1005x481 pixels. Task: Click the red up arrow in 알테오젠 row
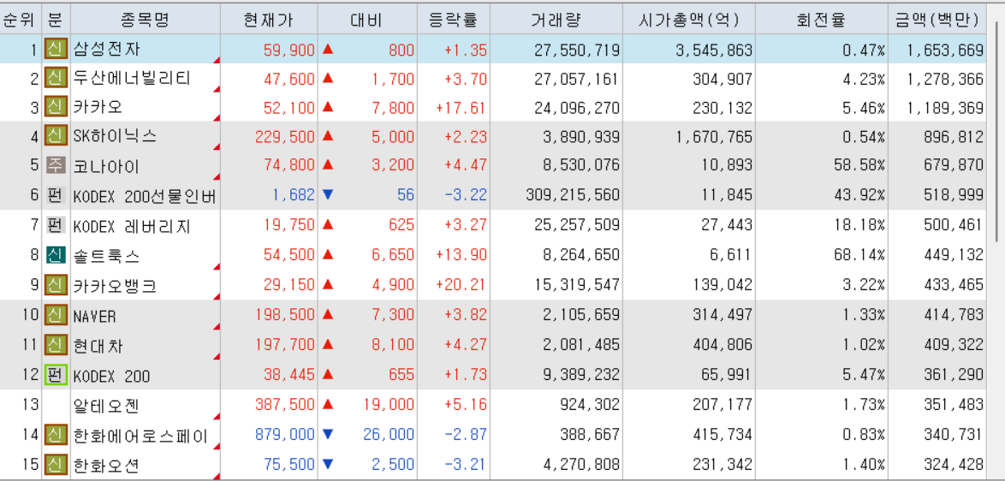pyautogui.click(x=328, y=404)
